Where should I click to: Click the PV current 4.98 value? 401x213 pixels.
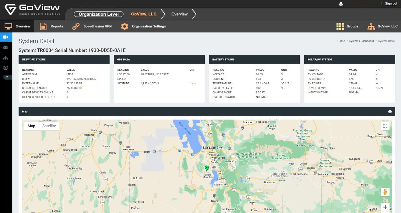(x=352, y=79)
